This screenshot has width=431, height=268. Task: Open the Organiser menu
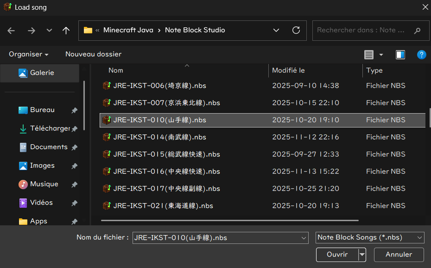(29, 54)
